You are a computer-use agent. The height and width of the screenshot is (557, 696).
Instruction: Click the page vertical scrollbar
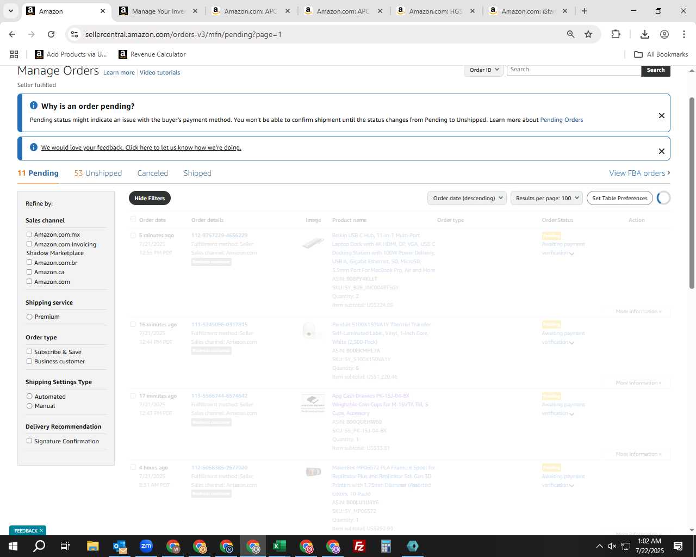[692, 193]
